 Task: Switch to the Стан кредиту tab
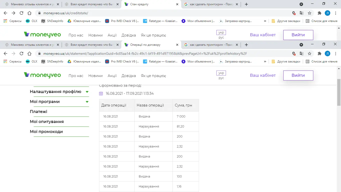point(150,4)
